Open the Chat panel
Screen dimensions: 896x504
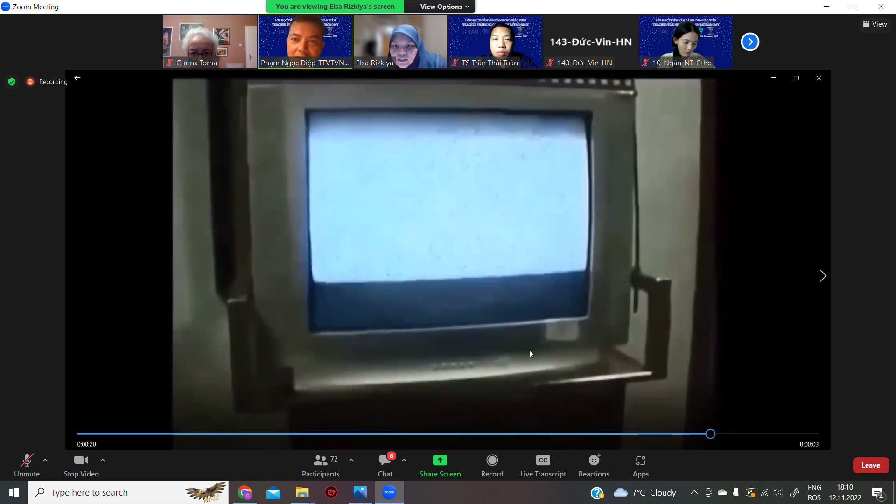pyautogui.click(x=385, y=465)
